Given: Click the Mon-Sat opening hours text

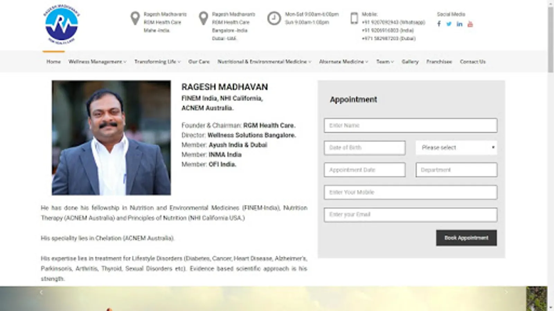Looking at the screenshot, I should [312, 14].
